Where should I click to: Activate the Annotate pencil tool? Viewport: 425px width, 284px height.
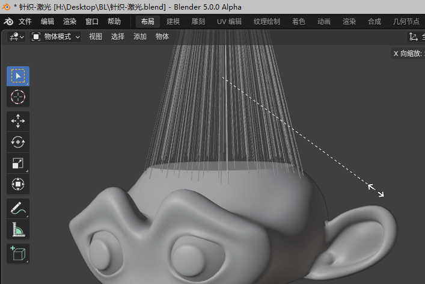pos(18,208)
